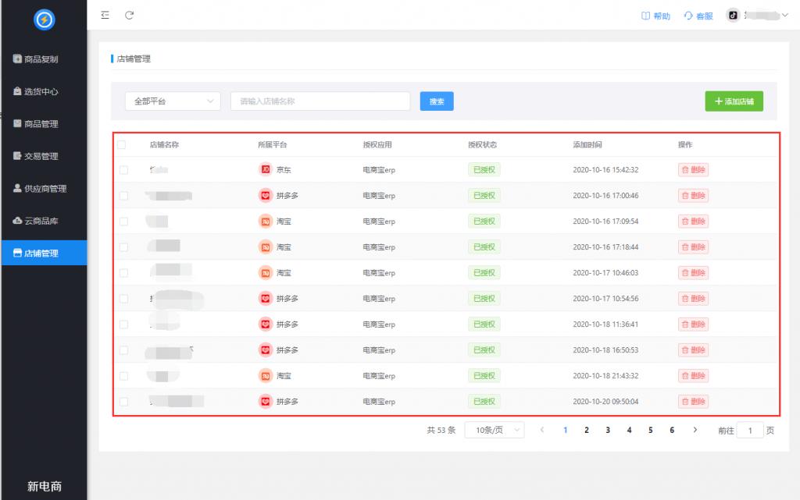Delete the store added 2020-10-16 15:42:32
This screenshot has height=500, width=800.
(694, 170)
